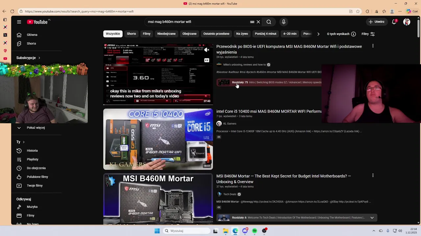
Task: Select the 4–20 min filter chip
Action: click(290, 34)
